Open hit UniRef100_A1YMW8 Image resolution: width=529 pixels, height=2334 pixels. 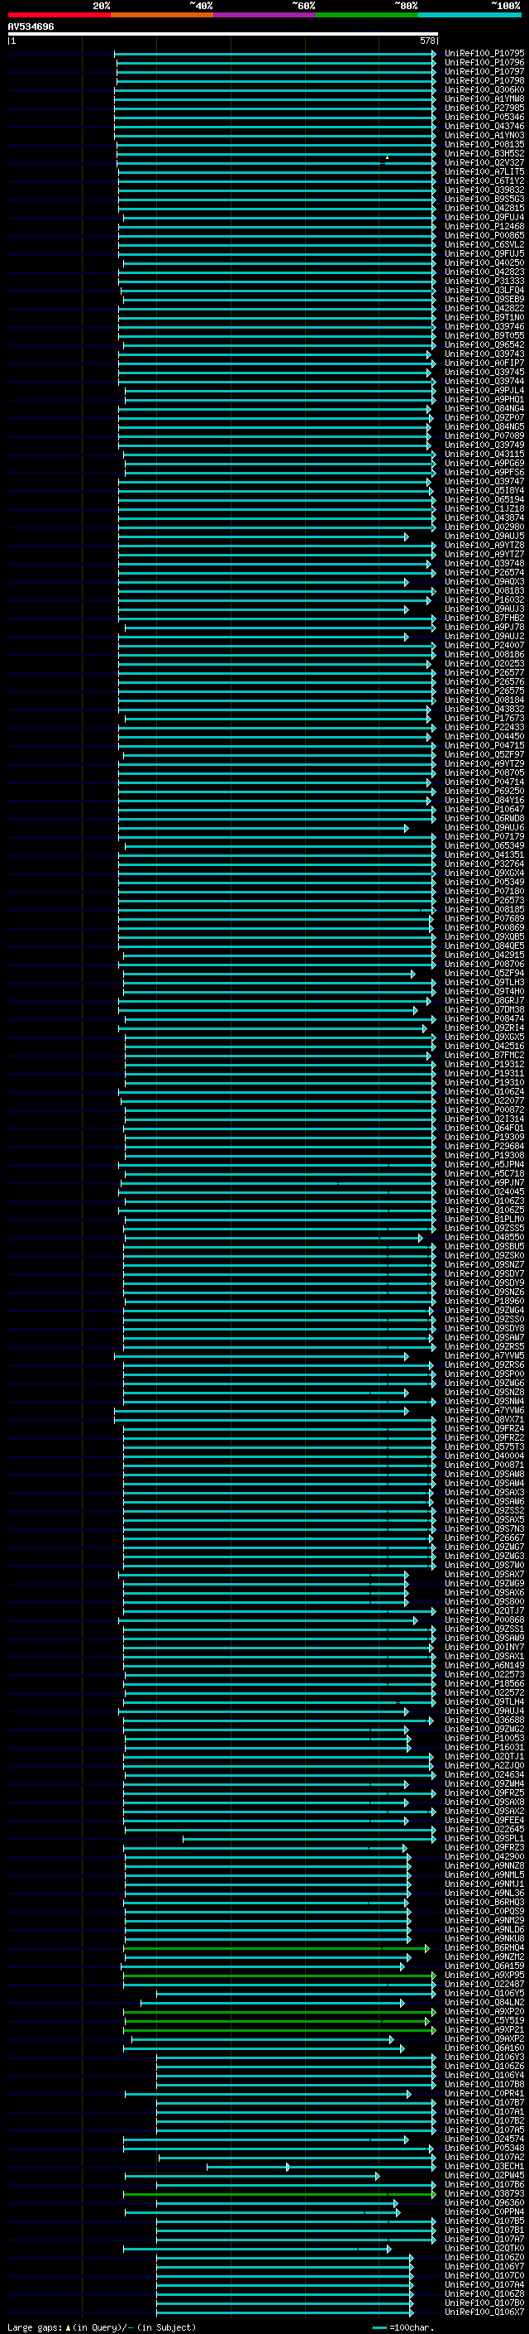point(484,99)
